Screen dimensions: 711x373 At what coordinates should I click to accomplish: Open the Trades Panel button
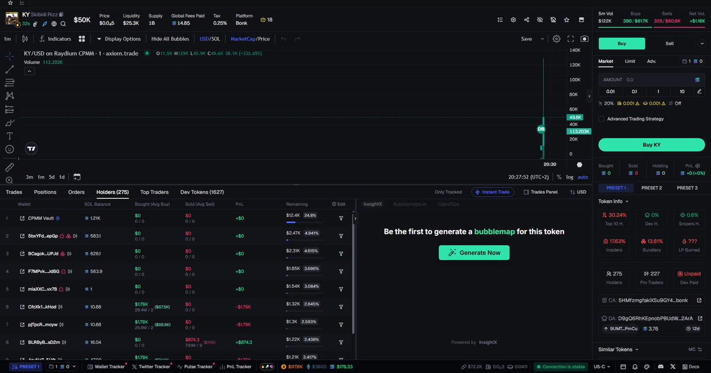pos(540,192)
